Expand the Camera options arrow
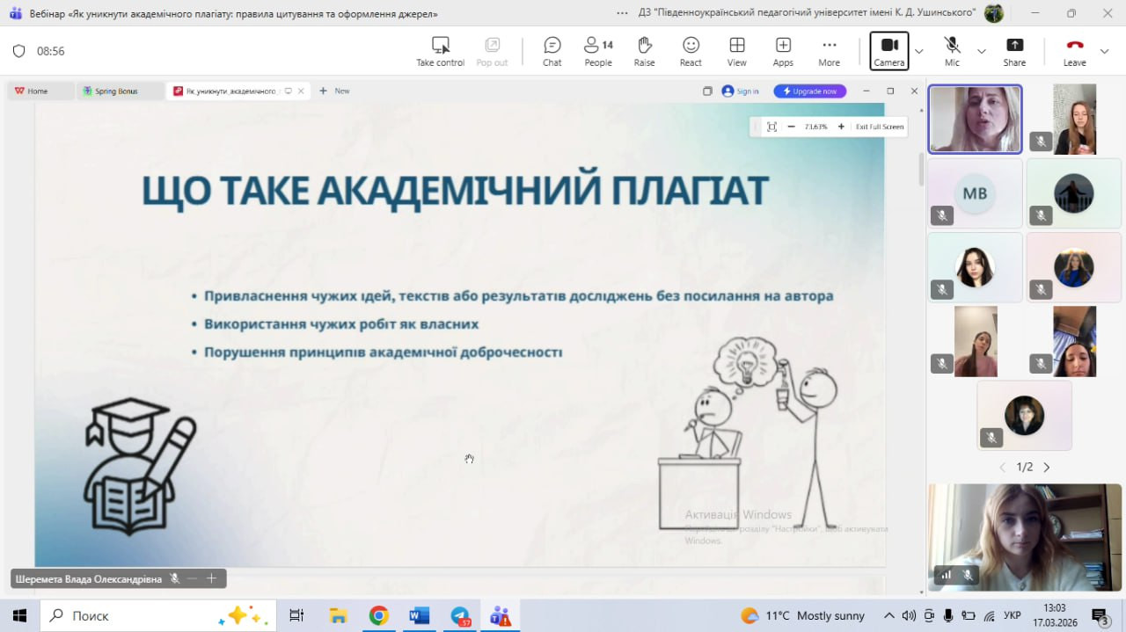 click(919, 51)
